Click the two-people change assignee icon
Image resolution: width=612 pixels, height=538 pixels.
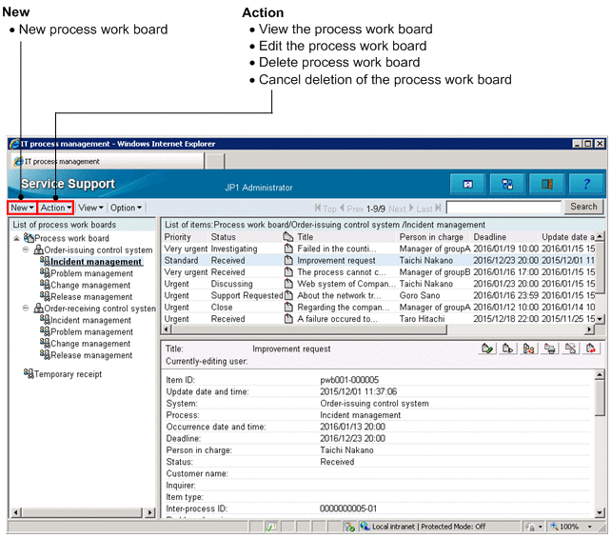pos(528,349)
